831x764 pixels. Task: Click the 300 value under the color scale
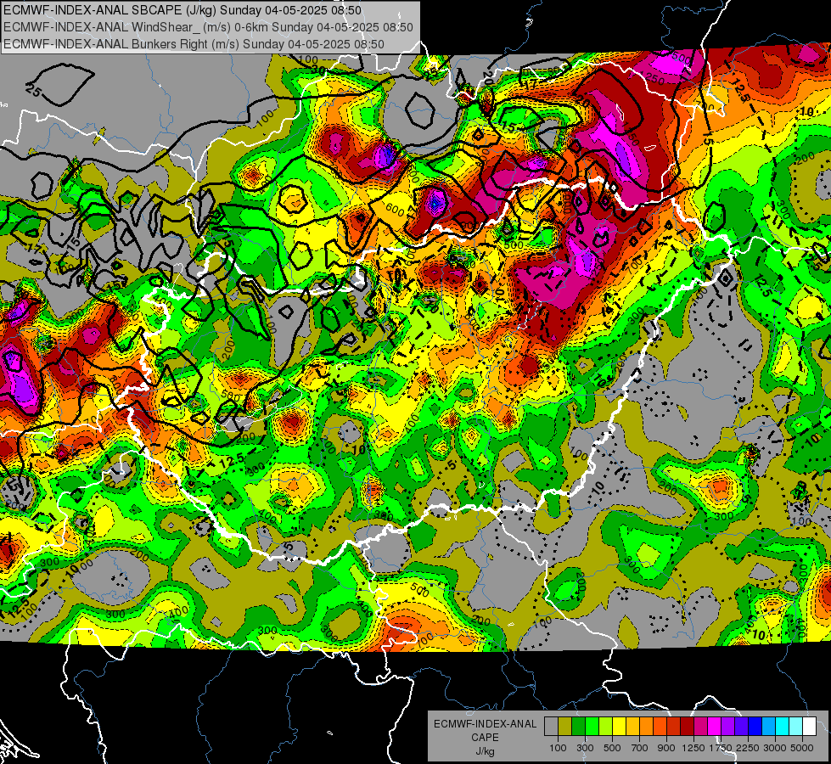tap(585, 748)
